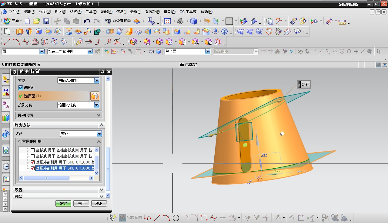Click the Measure Distance ruler icon
The image size is (388, 223).
[342, 21]
